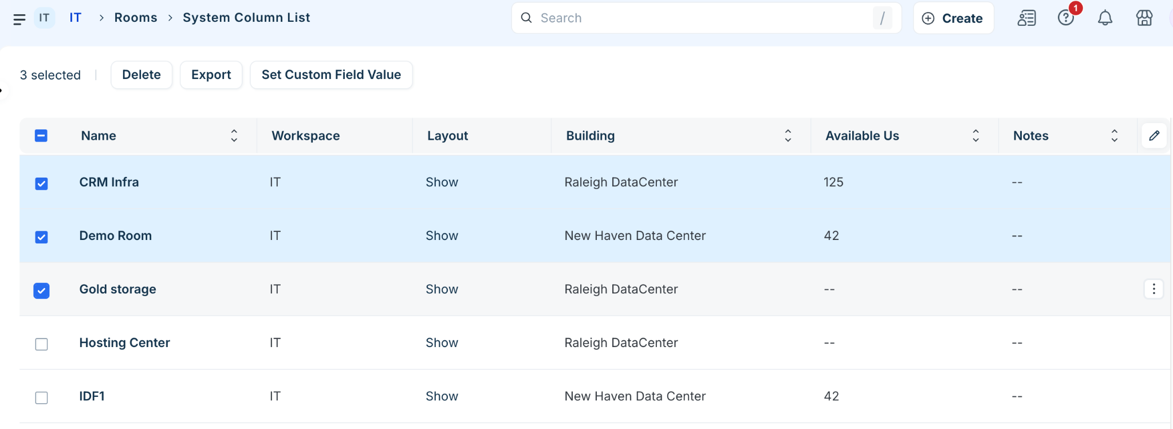The width and height of the screenshot is (1173, 429).
Task: Sort the table by Notes column
Action: [1114, 136]
